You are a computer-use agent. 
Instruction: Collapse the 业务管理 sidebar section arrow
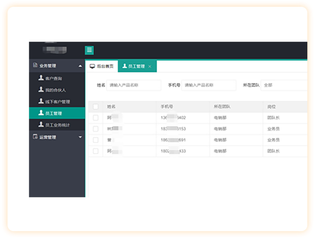tap(80, 66)
